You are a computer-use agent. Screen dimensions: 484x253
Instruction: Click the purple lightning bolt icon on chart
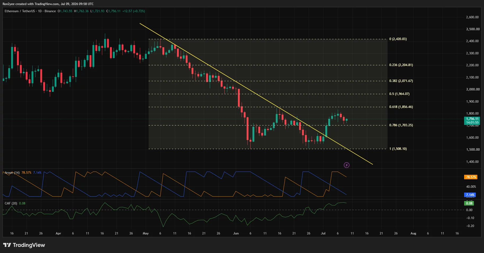(x=347, y=165)
